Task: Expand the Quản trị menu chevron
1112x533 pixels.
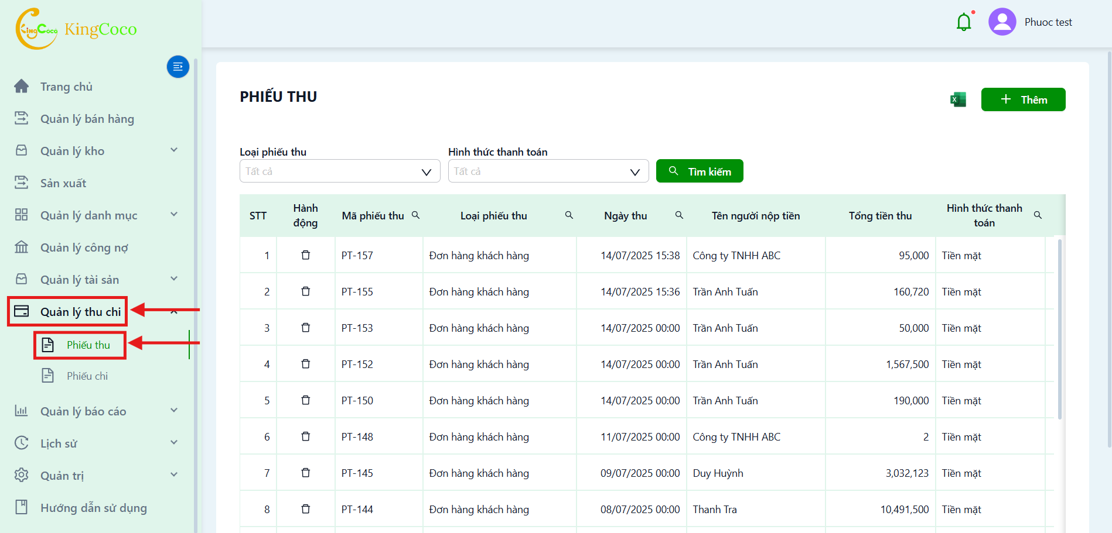Action: [x=174, y=475]
